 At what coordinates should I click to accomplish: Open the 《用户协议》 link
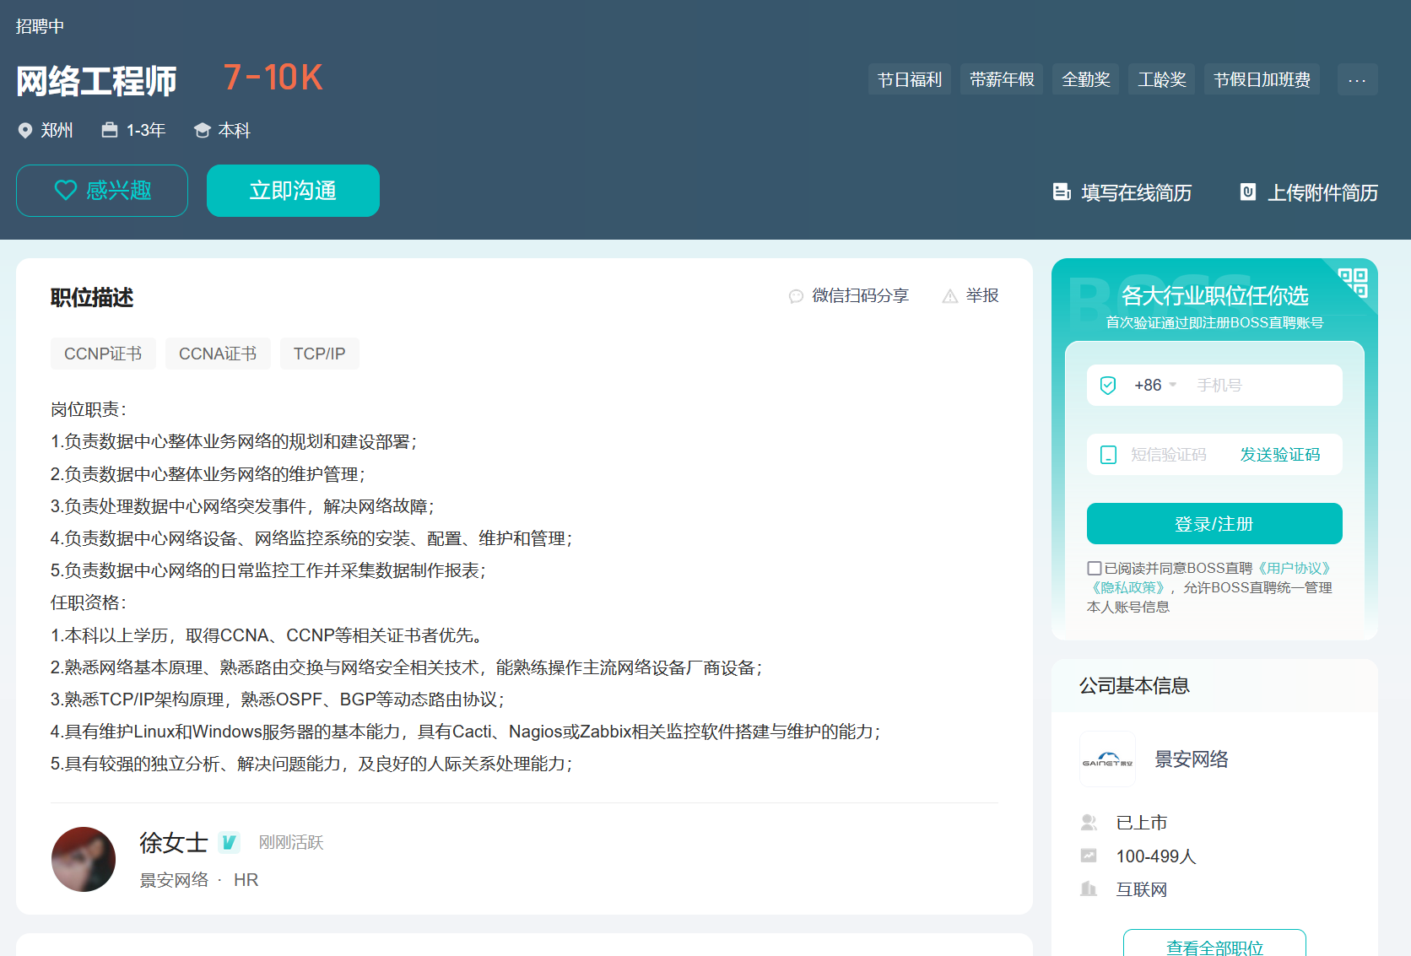tap(1295, 569)
